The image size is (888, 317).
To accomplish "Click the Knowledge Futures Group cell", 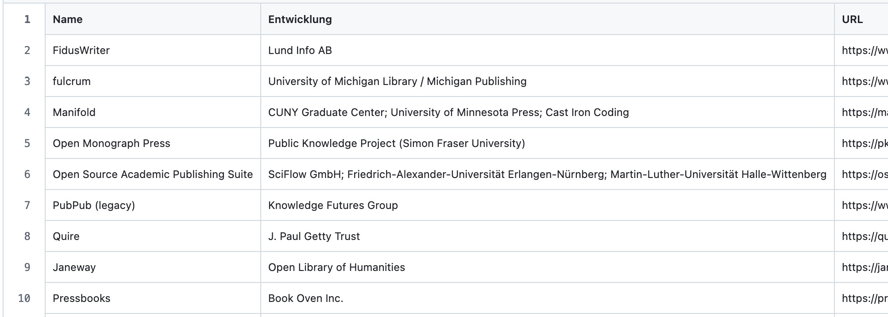I will coord(333,205).
